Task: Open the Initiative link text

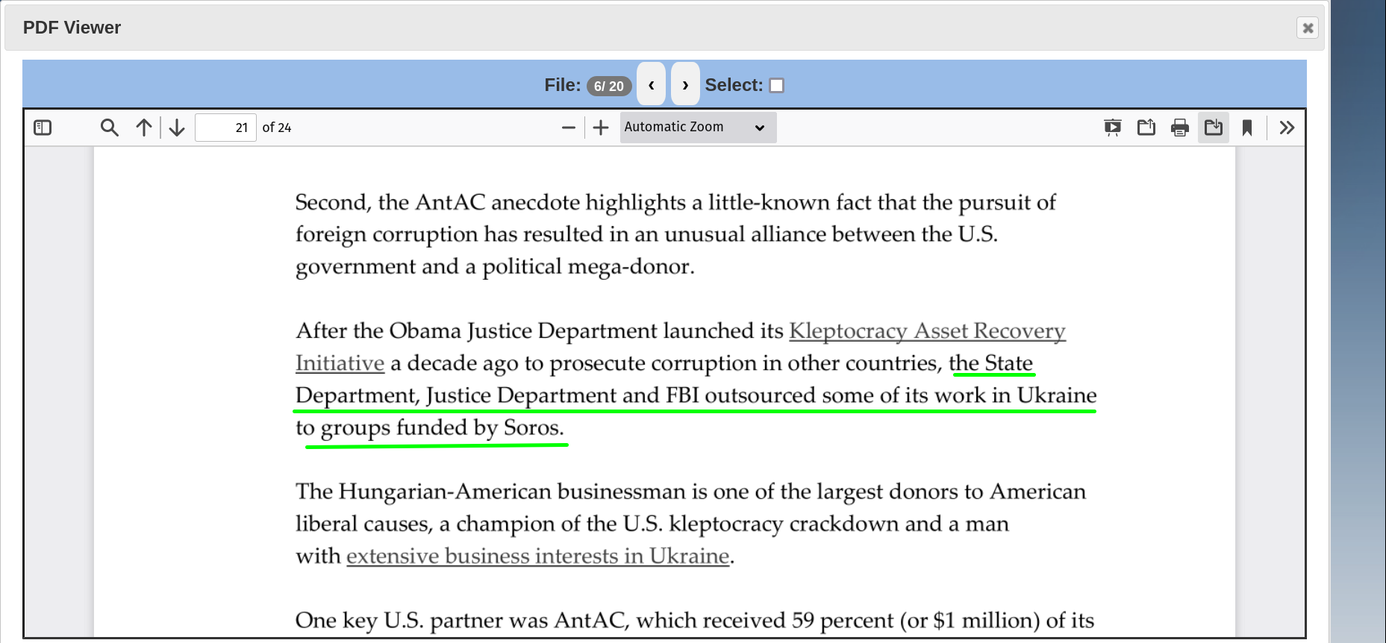Action: pos(340,363)
